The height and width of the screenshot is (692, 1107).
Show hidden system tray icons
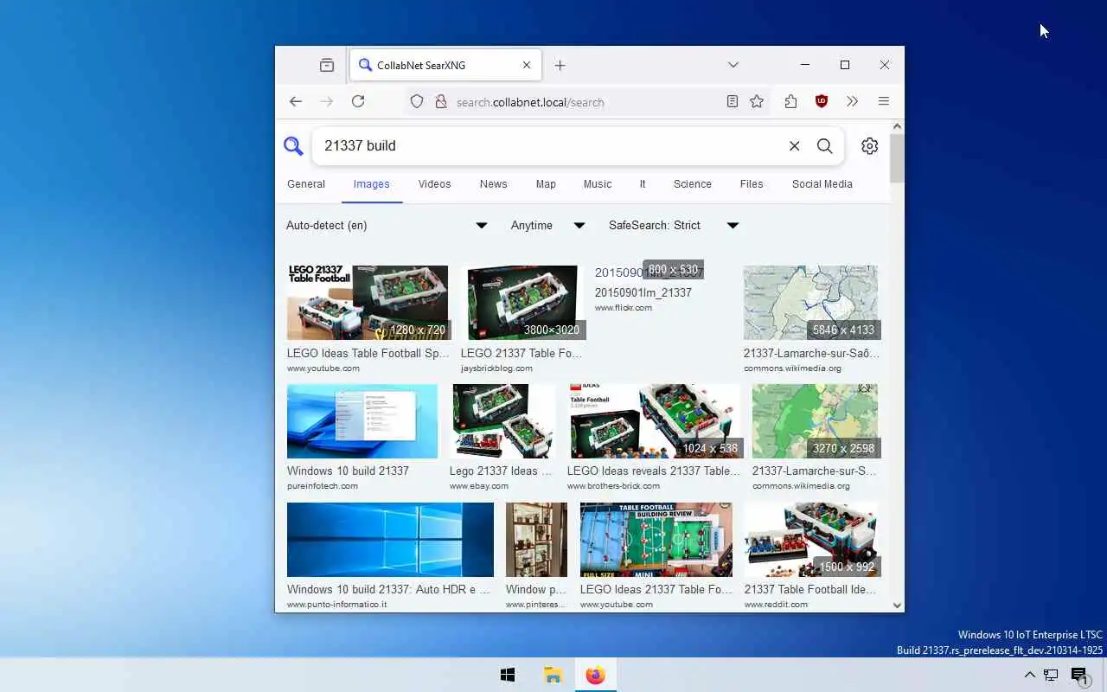tap(1029, 676)
